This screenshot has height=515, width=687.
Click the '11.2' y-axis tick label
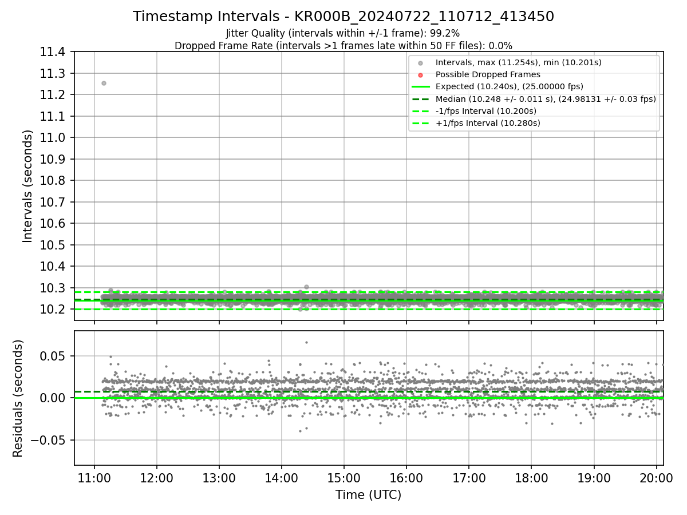(52, 95)
